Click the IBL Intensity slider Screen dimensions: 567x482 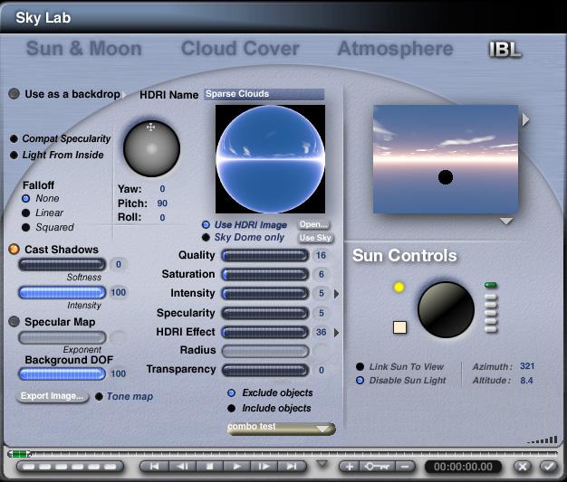[265, 293]
